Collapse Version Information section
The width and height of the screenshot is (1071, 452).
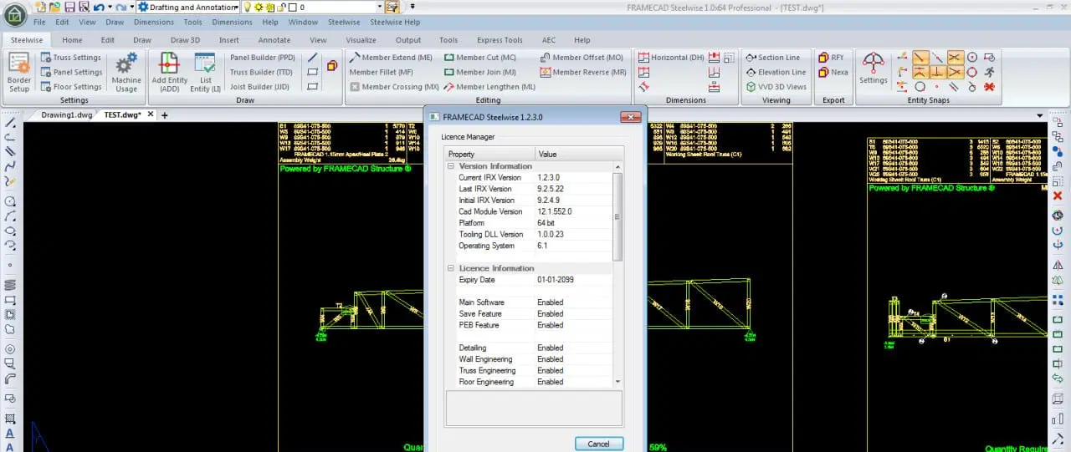[x=452, y=166]
